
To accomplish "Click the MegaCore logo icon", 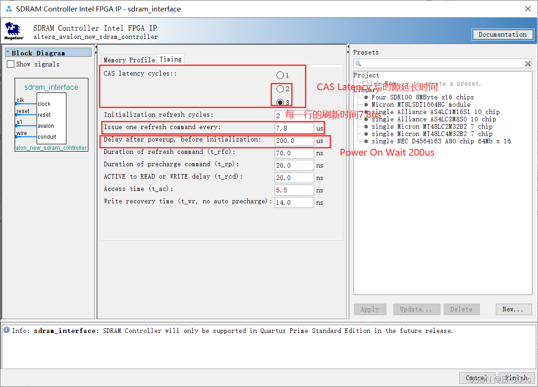I will pos(13,31).
